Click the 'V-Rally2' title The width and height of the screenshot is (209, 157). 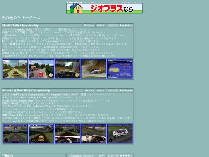[x=8, y=155]
